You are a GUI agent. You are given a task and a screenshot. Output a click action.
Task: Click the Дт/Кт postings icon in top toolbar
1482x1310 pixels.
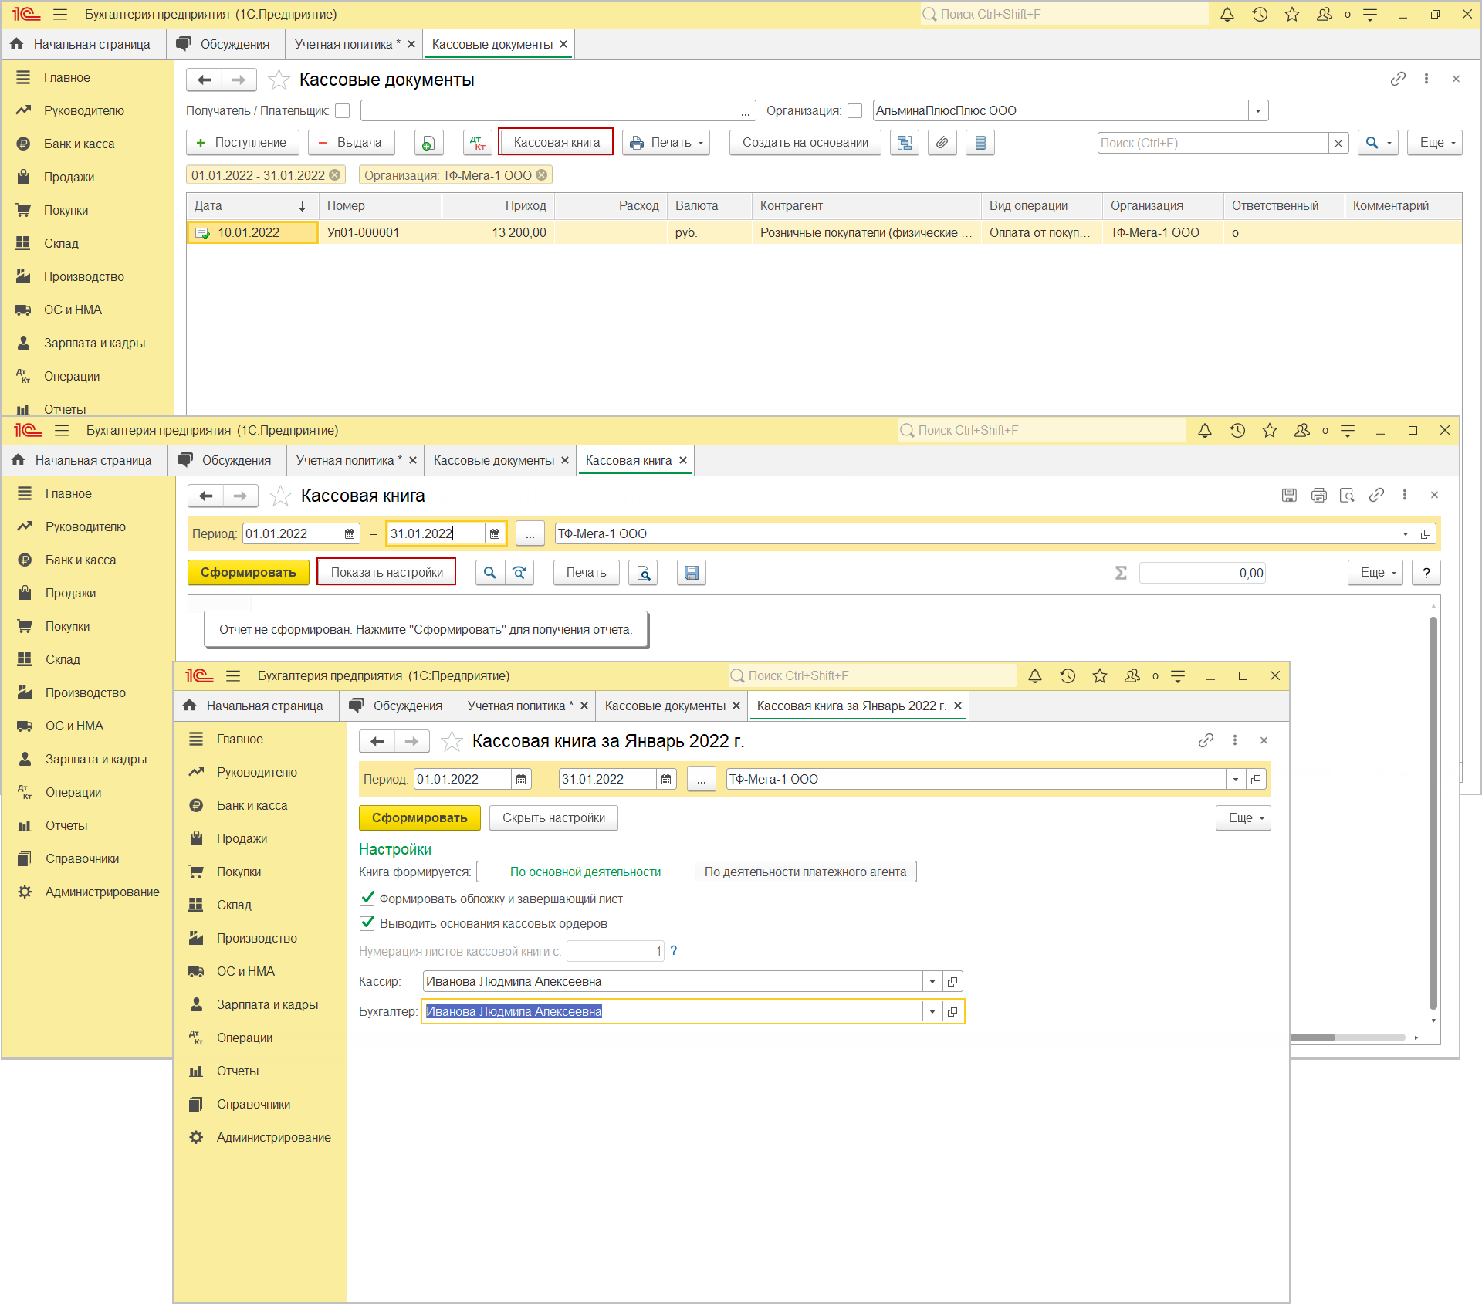pyautogui.click(x=478, y=143)
